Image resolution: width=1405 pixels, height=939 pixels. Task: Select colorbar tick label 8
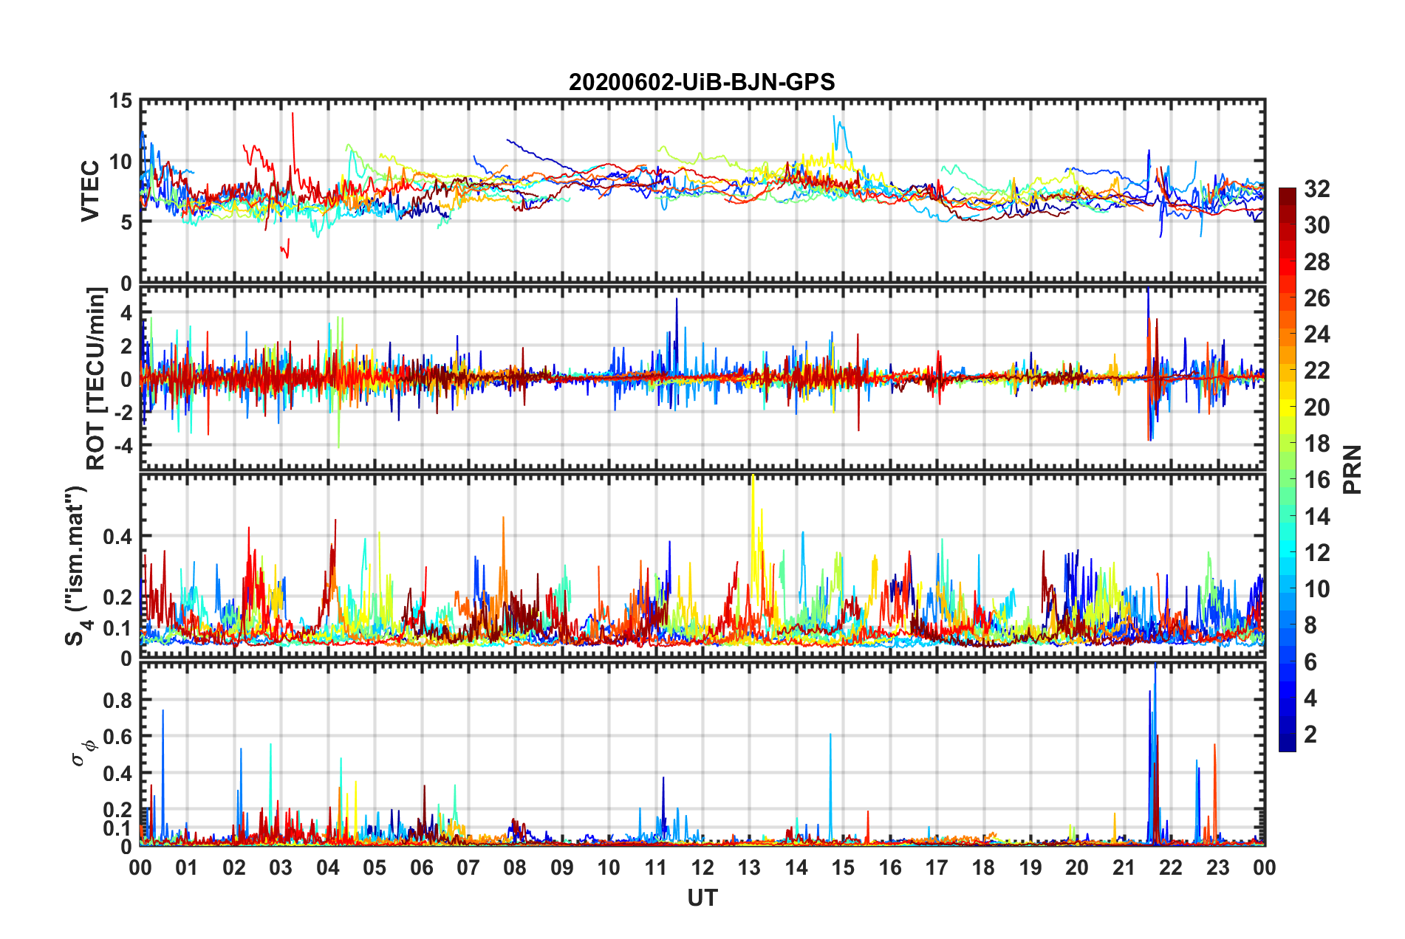1310,625
